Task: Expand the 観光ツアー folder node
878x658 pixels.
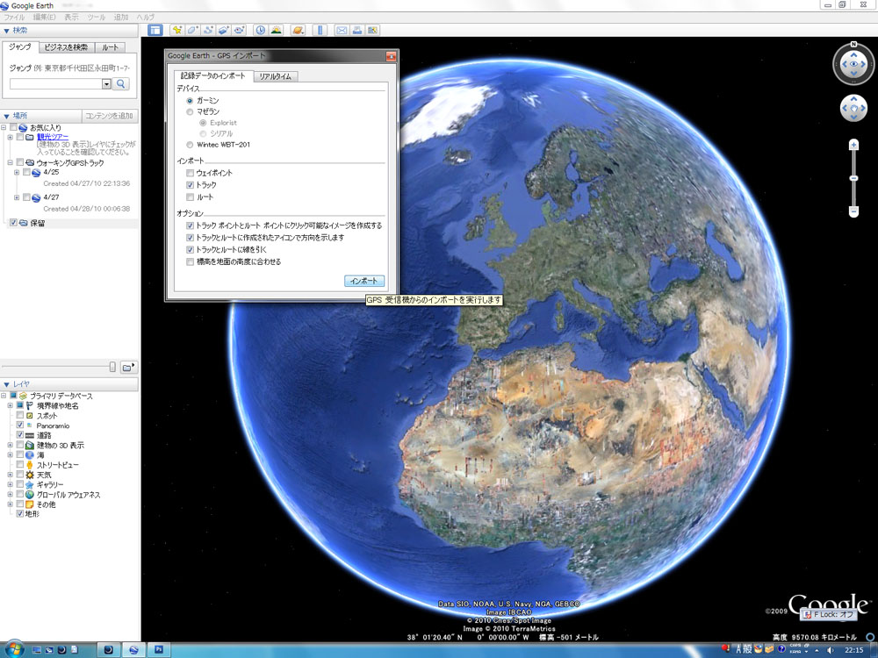Action: click(x=10, y=137)
